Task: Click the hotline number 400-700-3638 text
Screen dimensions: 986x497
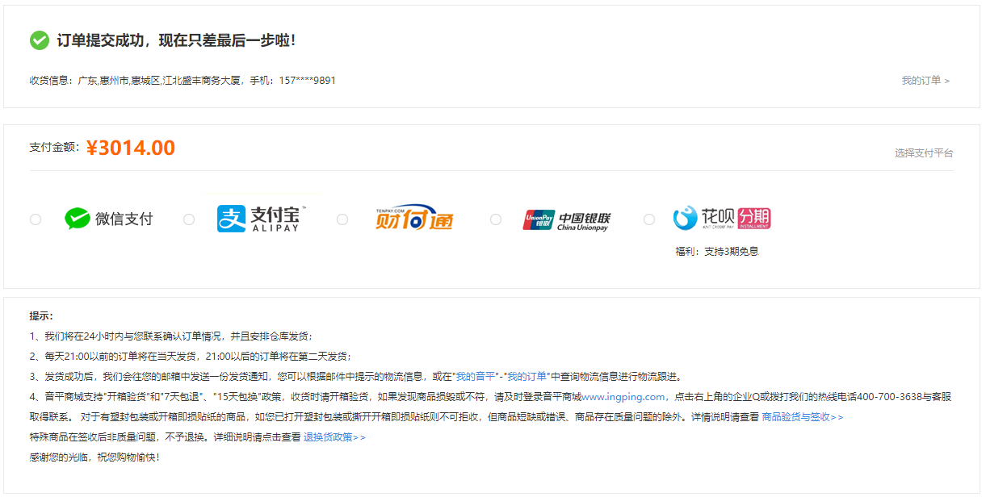Action: pos(891,397)
